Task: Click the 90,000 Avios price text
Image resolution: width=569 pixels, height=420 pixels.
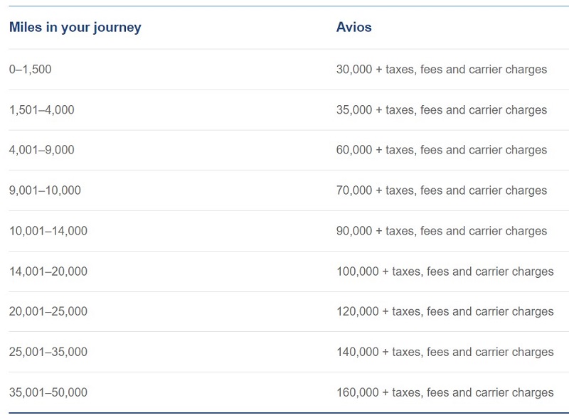Action: [x=442, y=231]
